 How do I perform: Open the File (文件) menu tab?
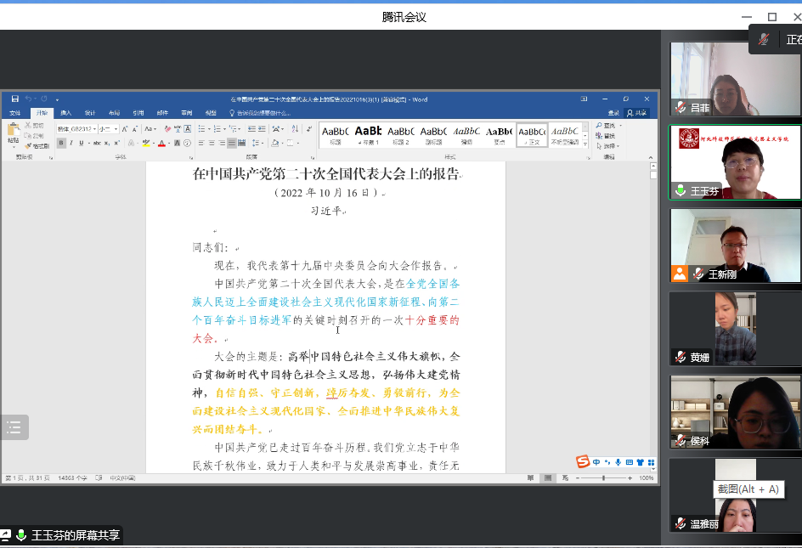(x=15, y=113)
